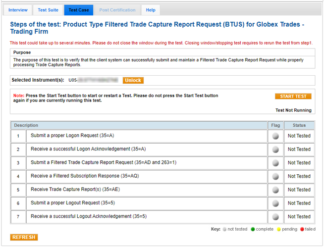Open the Interview tab
This screenshot has height=248, width=324.
[x=18, y=10]
